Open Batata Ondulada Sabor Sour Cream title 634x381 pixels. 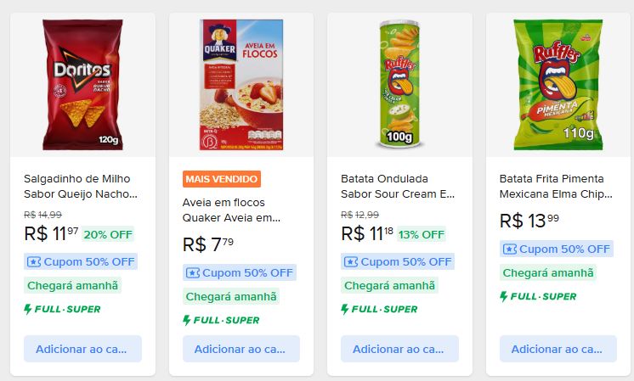tap(398, 187)
